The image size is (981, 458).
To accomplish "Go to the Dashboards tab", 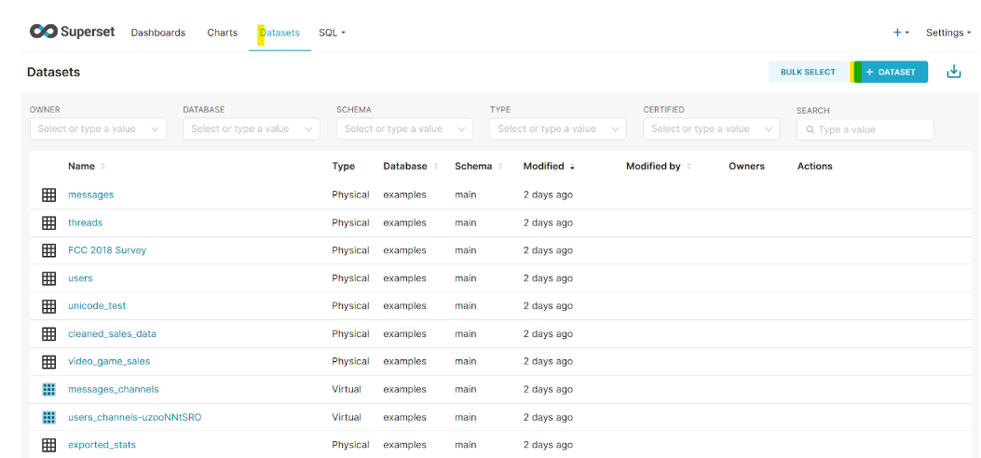I will (157, 33).
